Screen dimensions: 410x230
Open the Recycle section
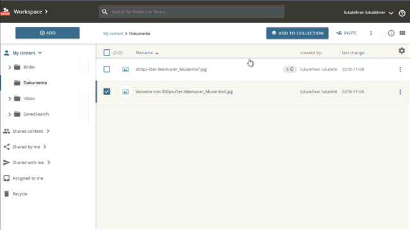[x=20, y=194]
